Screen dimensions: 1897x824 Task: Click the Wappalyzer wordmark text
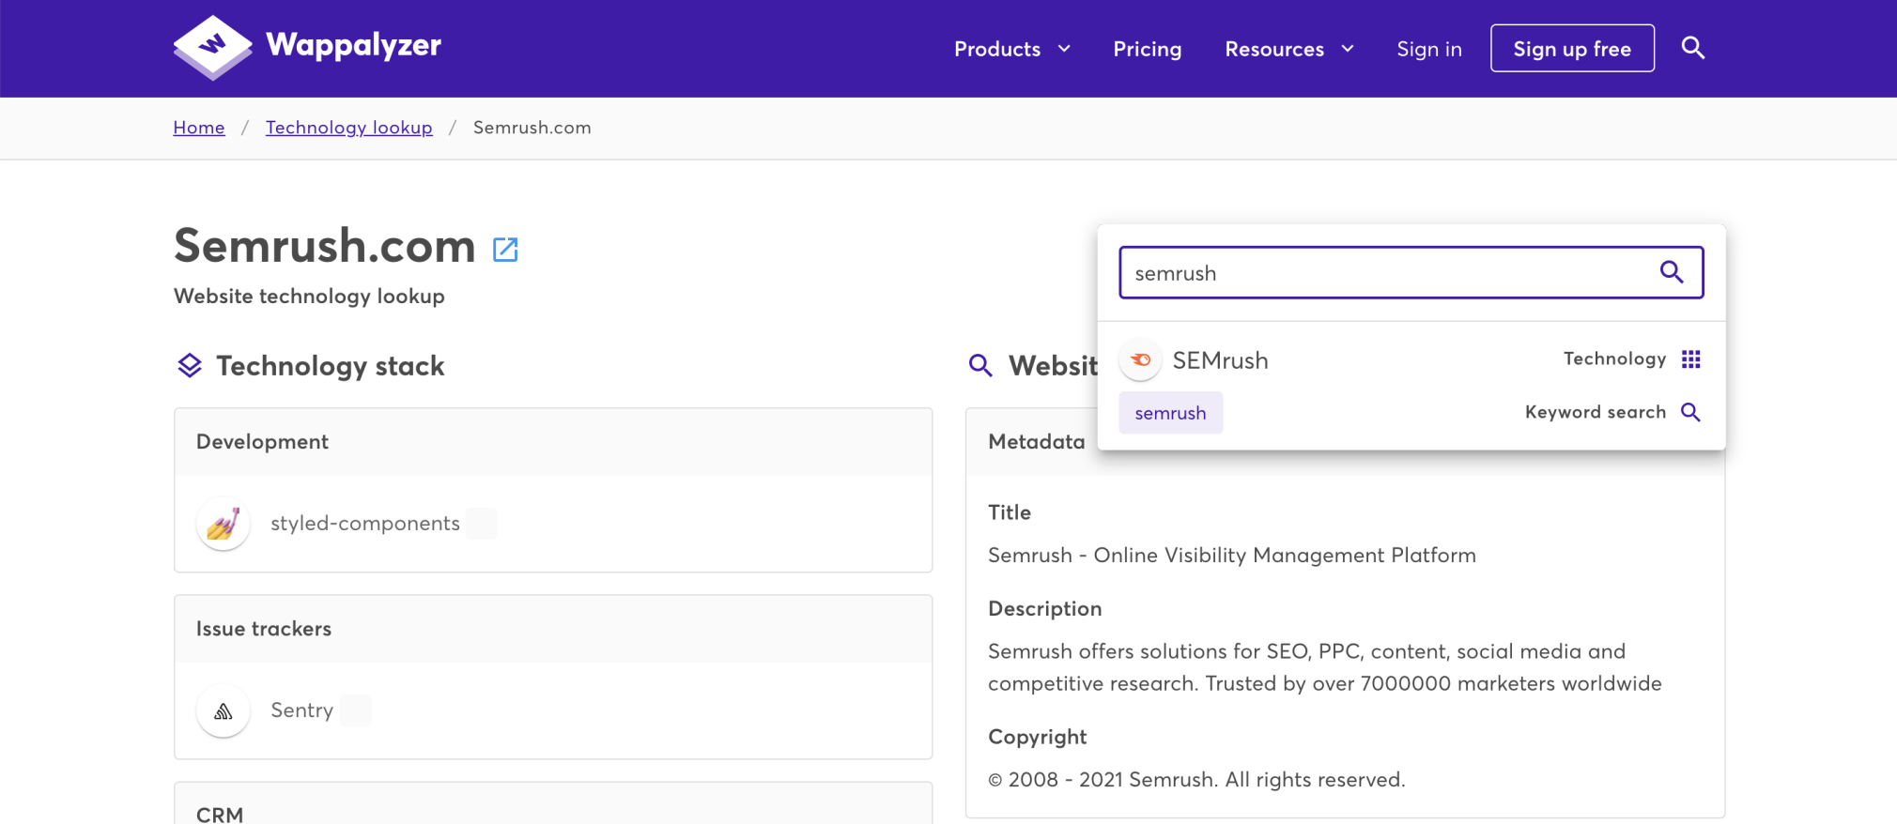pos(353,45)
